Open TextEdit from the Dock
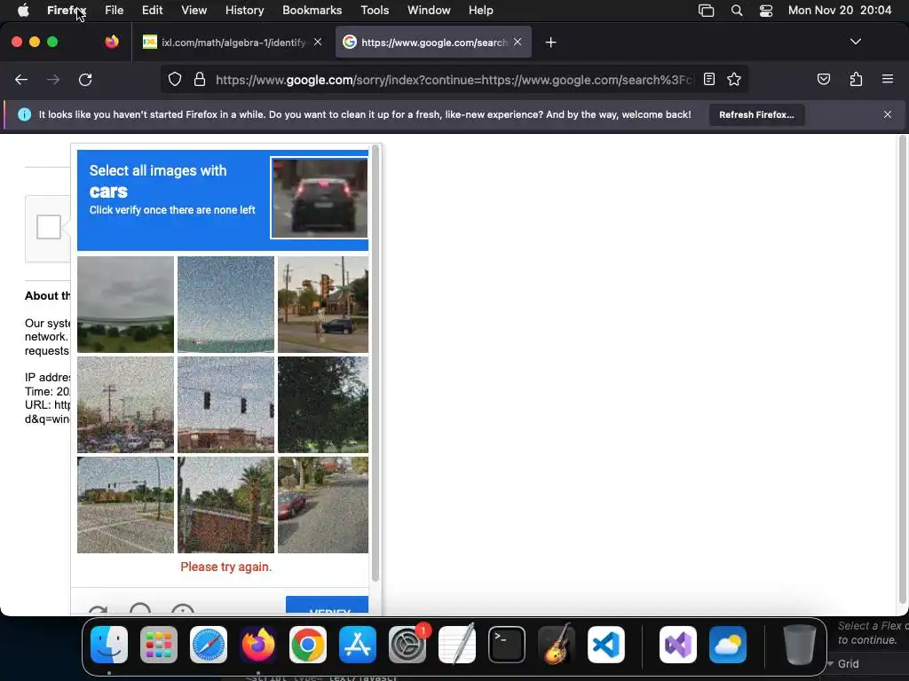 pos(457,645)
